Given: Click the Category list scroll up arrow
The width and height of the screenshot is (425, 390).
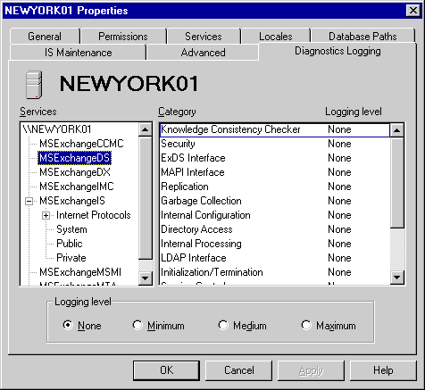Looking at the screenshot, I should click(x=397, y=130).
